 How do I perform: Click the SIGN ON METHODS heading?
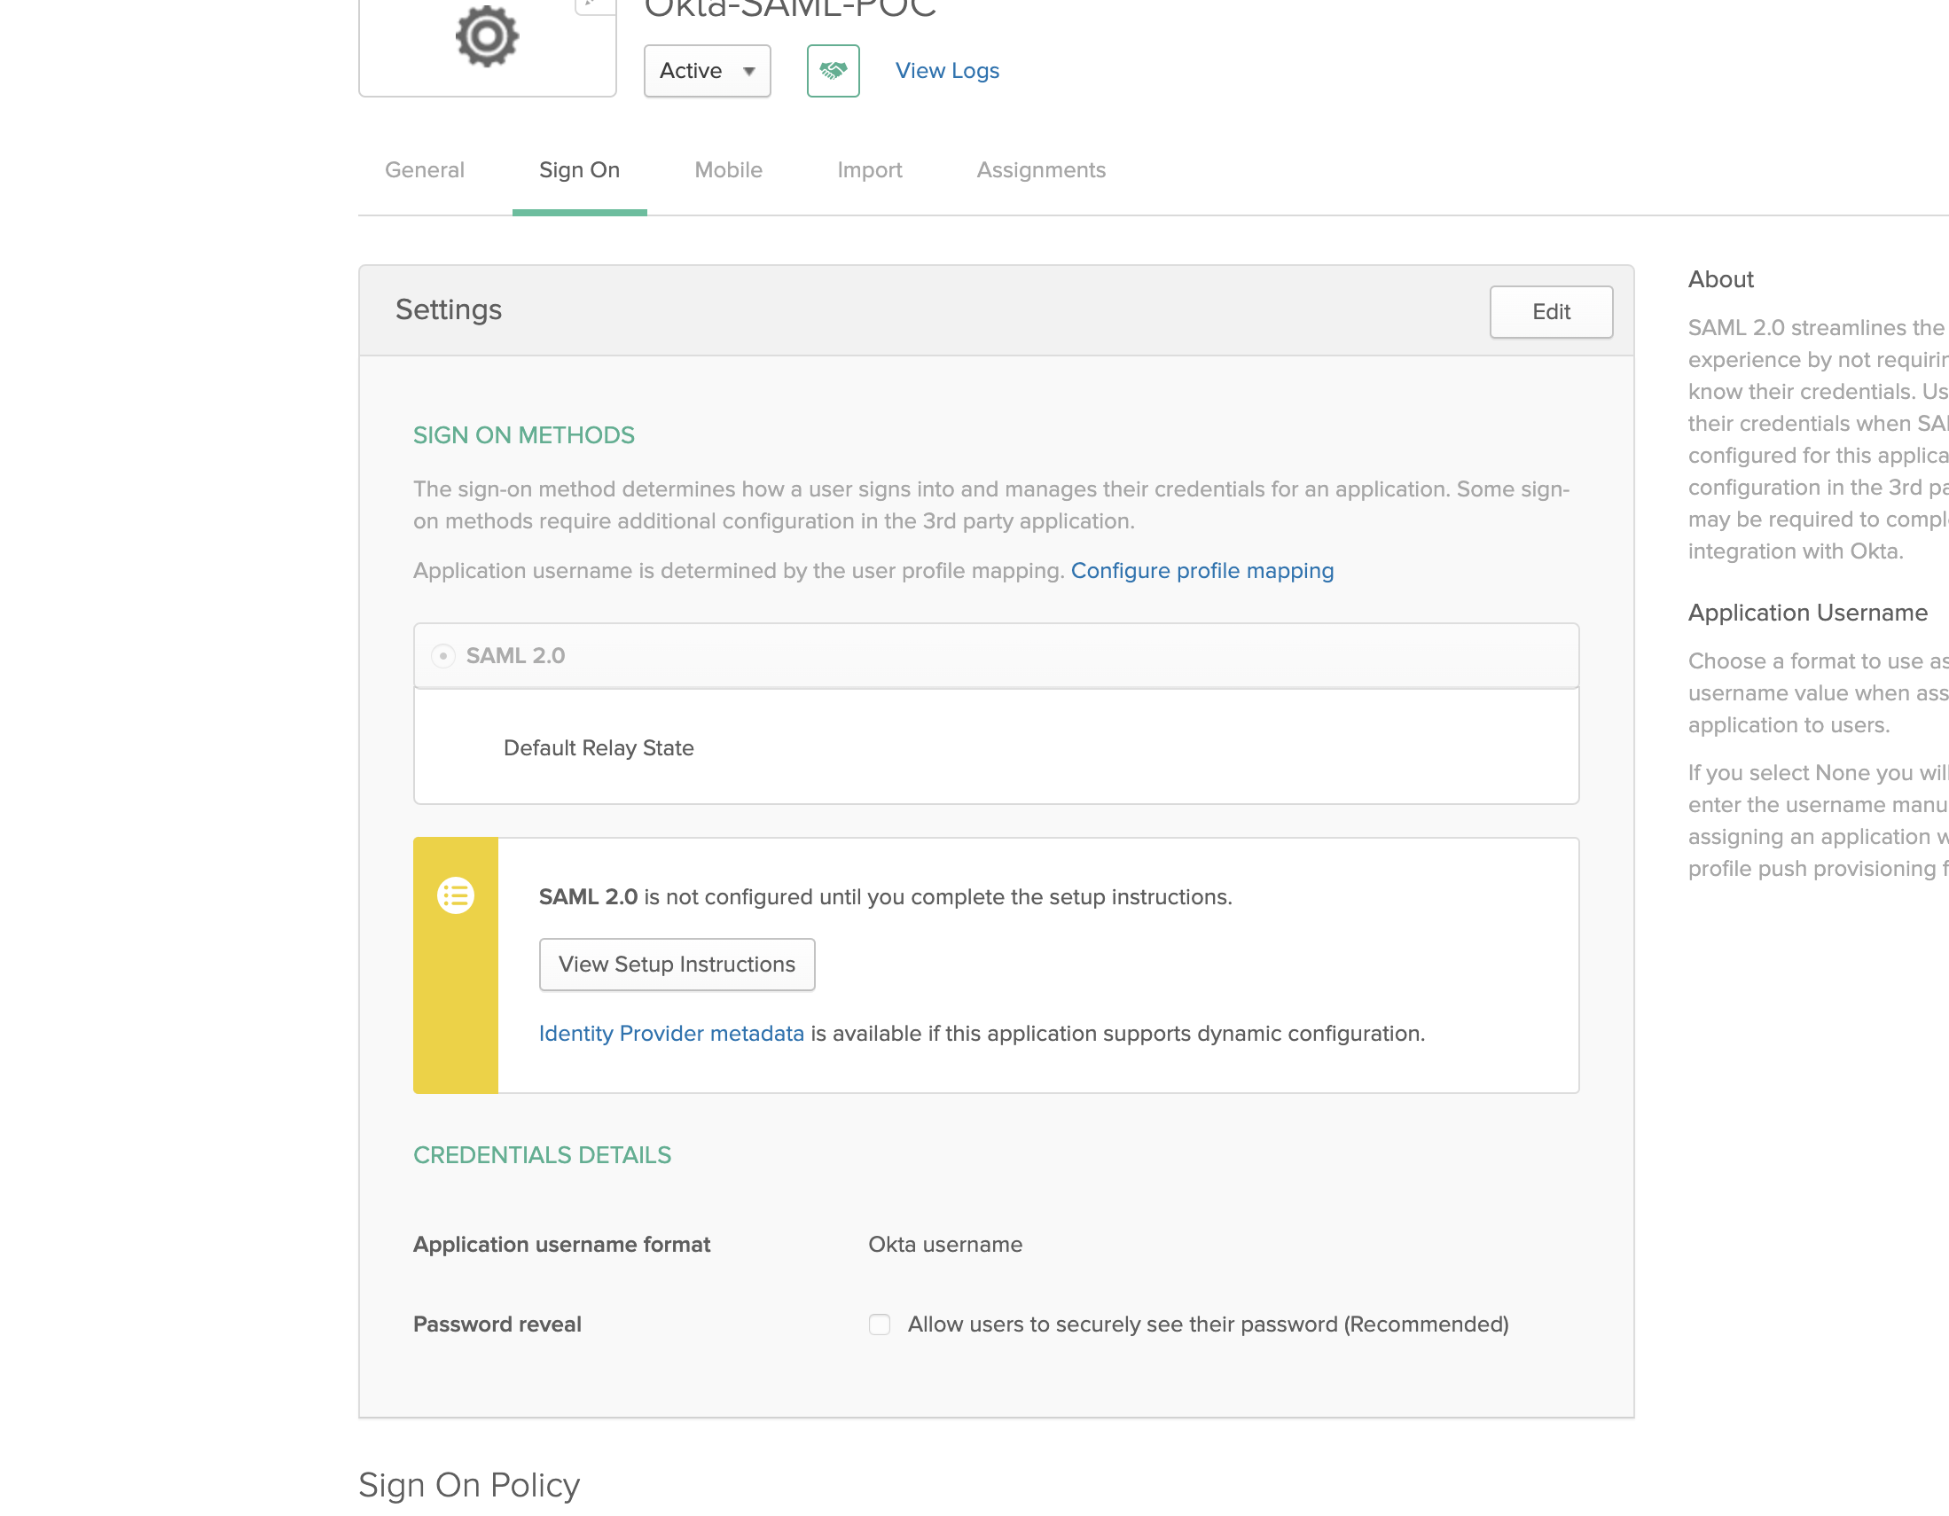pyautogui.click(x=523, y=435)
